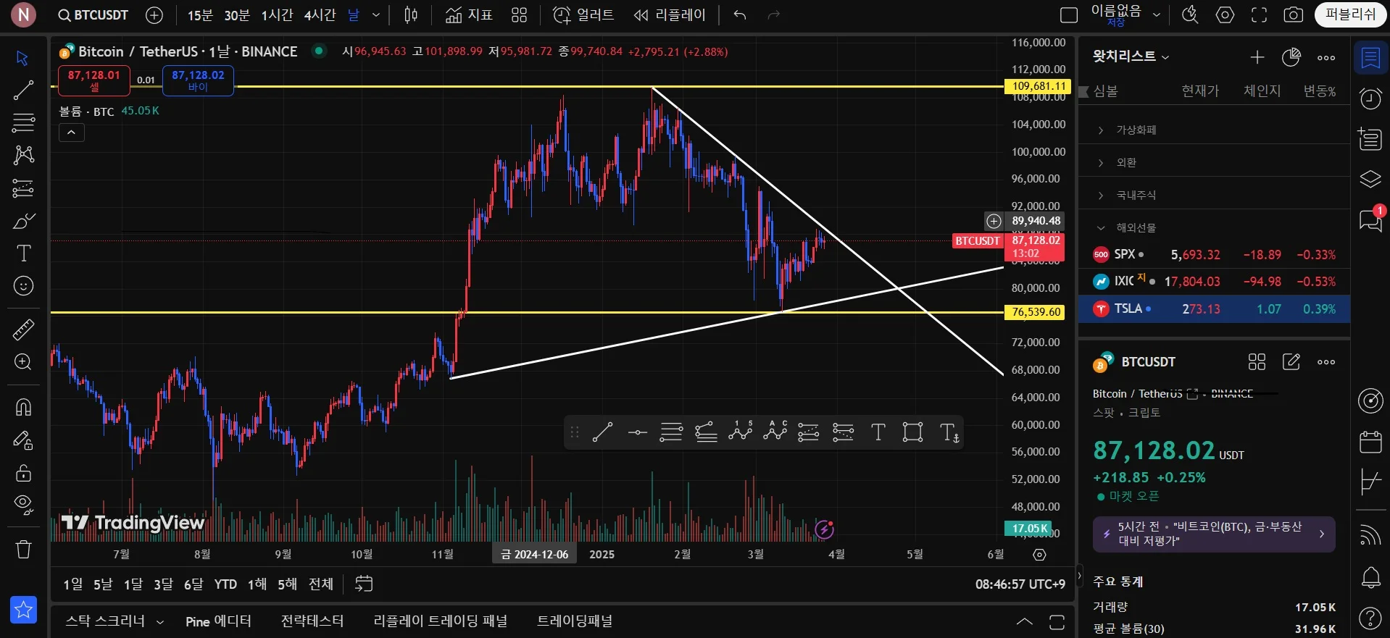Change the candlestick chart type
Viewport: 1390px width, 638px height.
pos(411,15)
